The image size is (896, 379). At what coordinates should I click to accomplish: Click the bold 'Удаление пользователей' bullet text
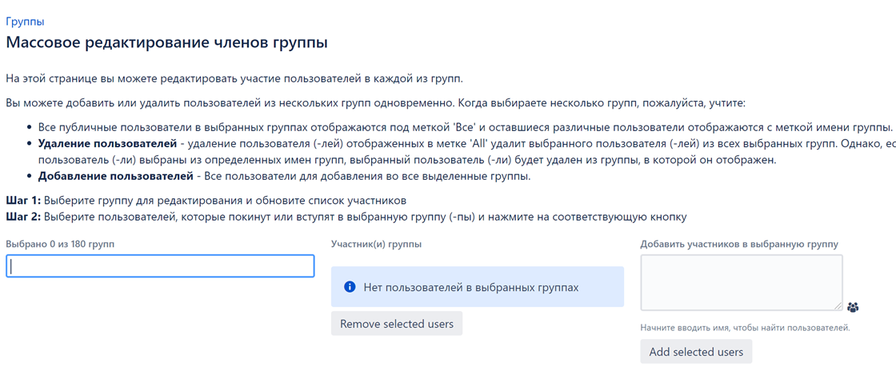tap(107, 142)
